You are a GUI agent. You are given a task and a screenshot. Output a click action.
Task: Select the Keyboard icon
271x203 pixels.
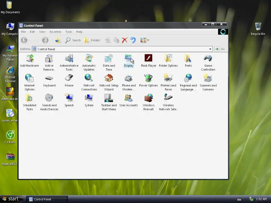pos(49,78)
